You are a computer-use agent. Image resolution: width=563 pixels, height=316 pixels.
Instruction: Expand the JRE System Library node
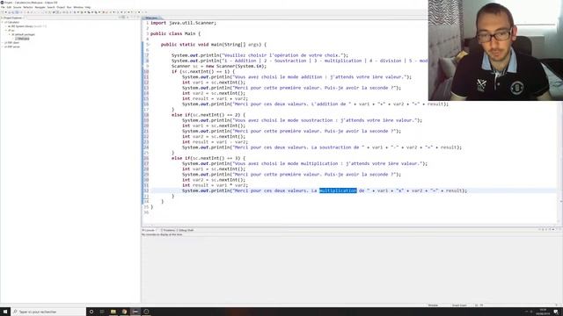(6, 26)
